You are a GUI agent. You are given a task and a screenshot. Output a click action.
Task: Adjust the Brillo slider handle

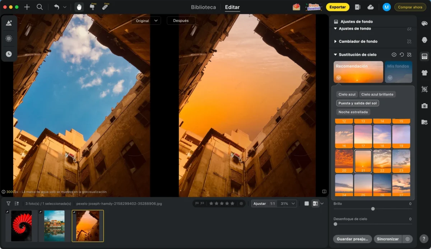[x=373, y=209]
